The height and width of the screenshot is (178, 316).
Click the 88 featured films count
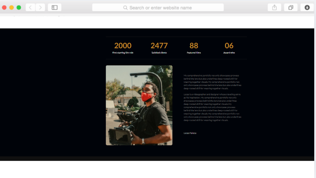click(194, 46)
